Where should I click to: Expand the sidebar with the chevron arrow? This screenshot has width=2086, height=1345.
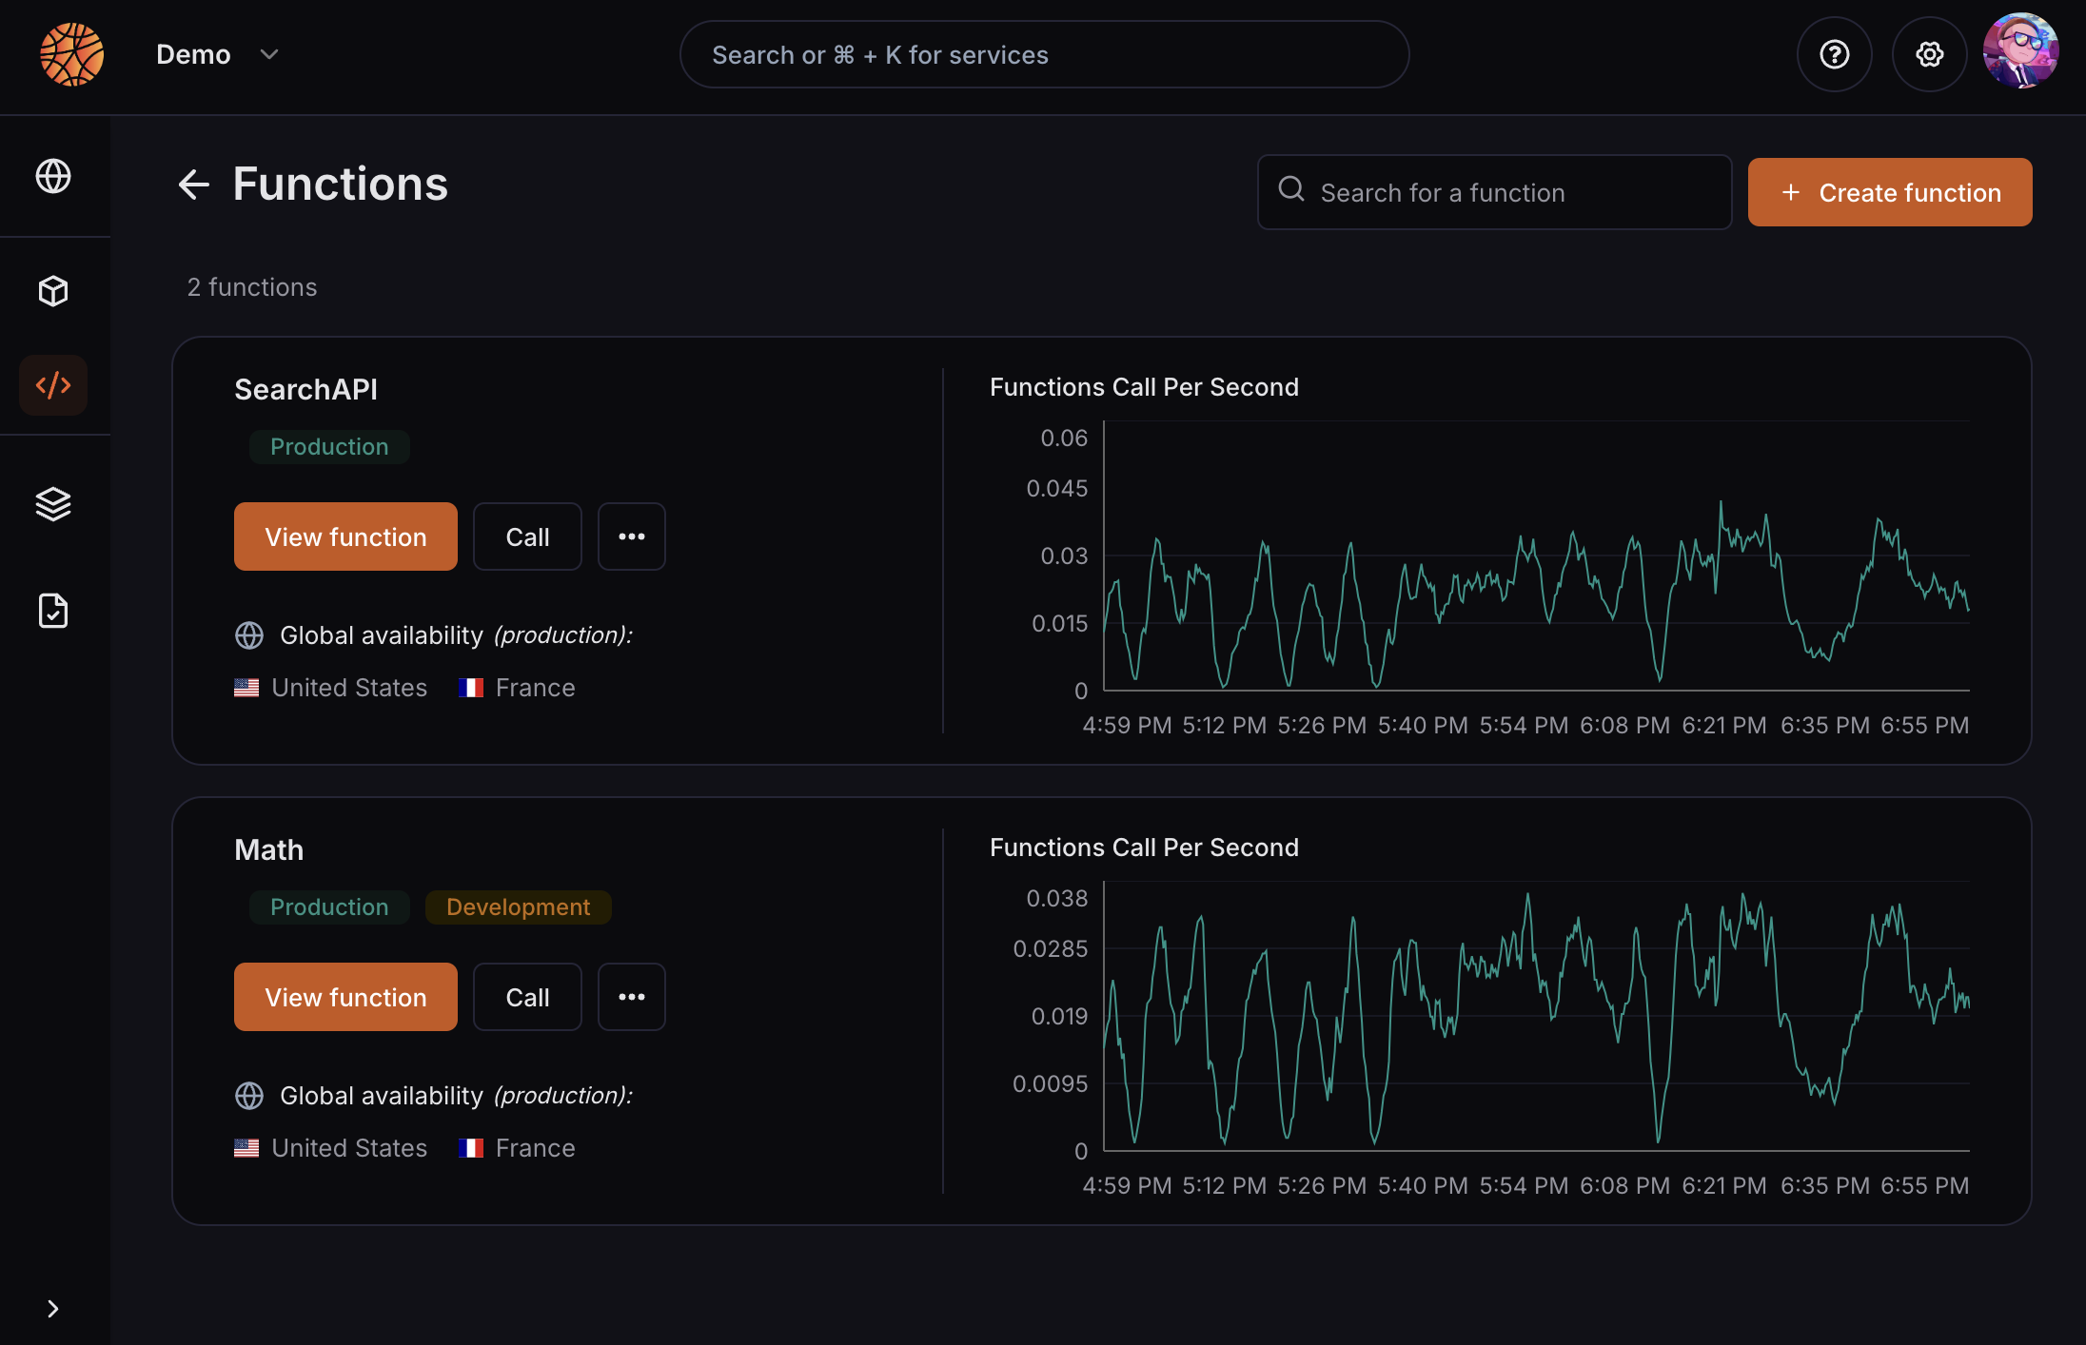click(53, 1309)
